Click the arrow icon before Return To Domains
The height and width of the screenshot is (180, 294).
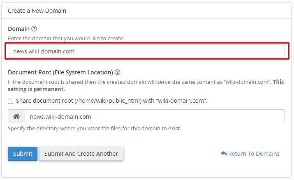coord(224,154)
